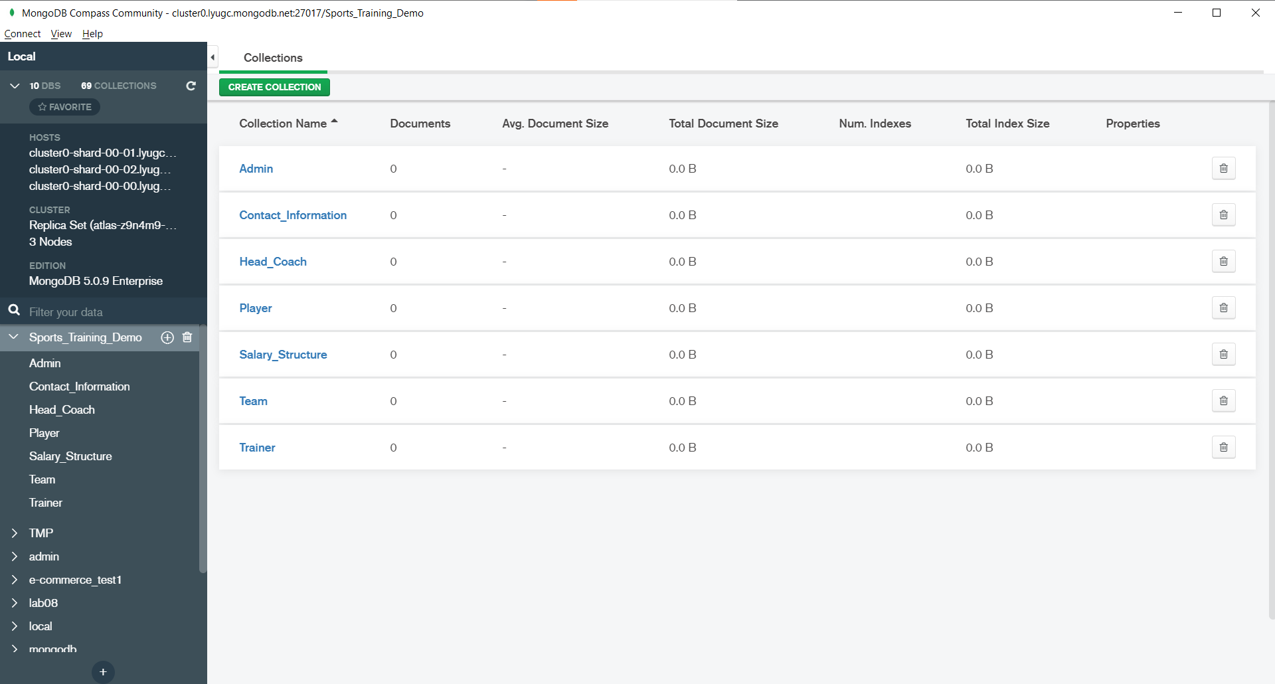Collapse the sidebar with the arrow toggle
The width and height of the screenshot is (1275, 684).
(212, 57)
